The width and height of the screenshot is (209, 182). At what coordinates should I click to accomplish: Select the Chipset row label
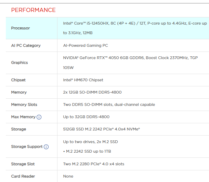pos(18,80)
